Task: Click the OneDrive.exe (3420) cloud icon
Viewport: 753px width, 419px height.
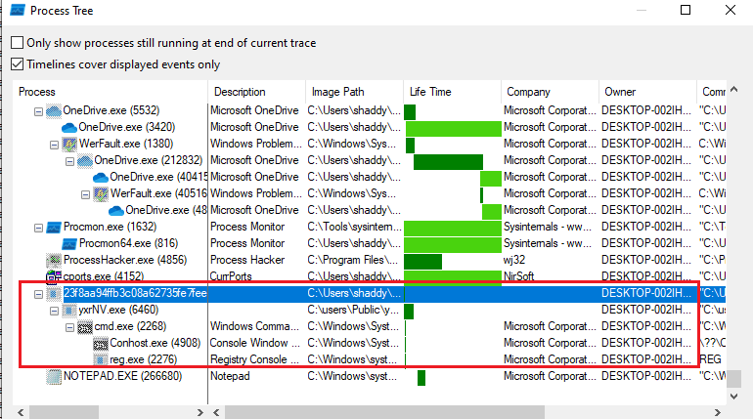Action: pyautogui.click(x=69, y=128)
